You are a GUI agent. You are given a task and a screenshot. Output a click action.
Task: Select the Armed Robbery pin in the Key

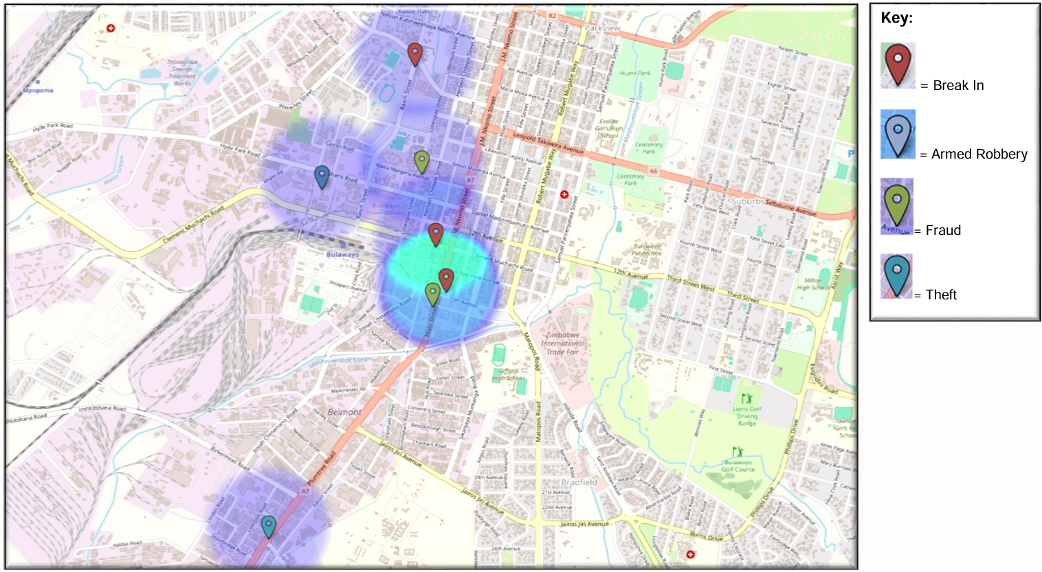click(x=898, y=135)
